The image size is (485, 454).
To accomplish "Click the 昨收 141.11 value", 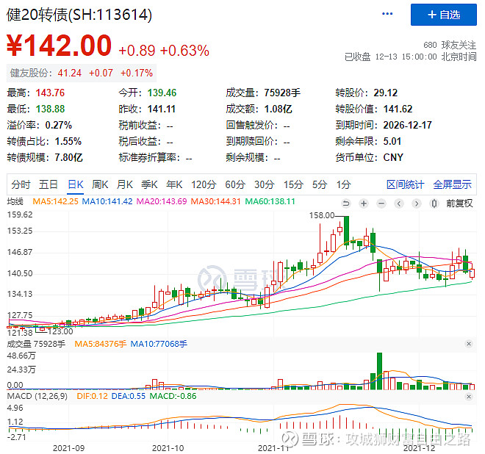I will (x=162, y=109).
